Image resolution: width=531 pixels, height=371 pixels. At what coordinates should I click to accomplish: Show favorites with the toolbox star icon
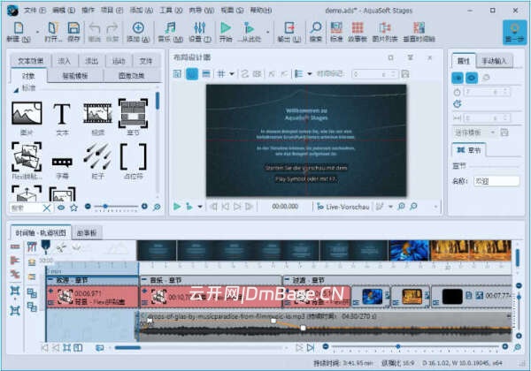pyautogui.click(x=73, y=207)
